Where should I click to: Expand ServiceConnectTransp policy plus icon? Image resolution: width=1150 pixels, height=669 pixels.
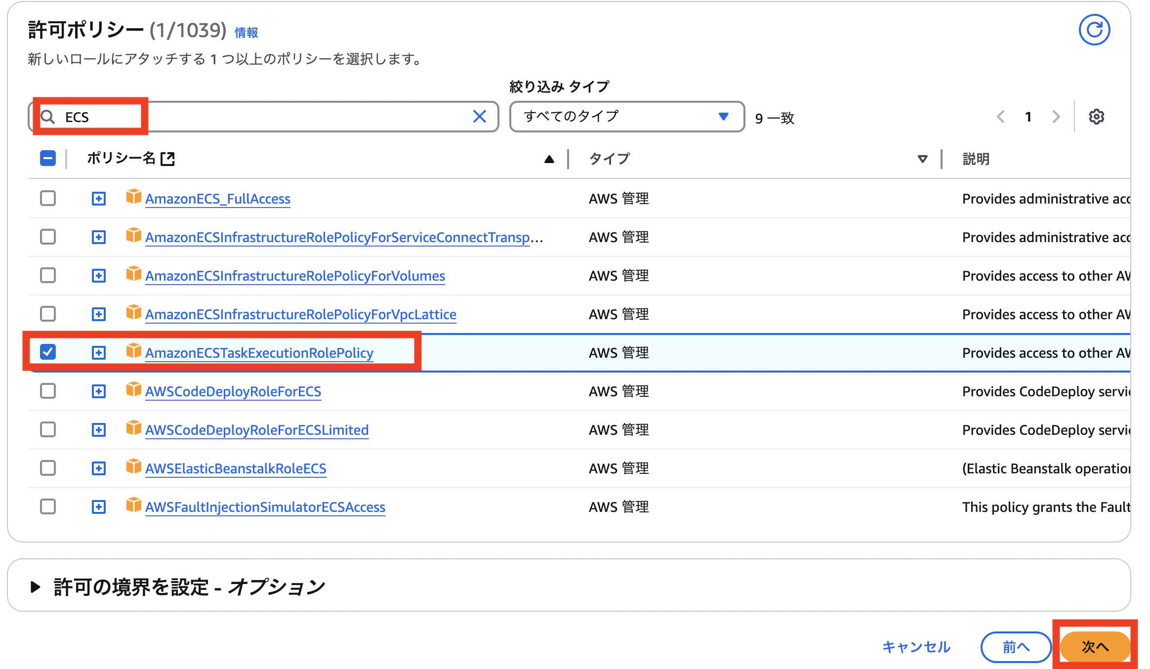99,237
